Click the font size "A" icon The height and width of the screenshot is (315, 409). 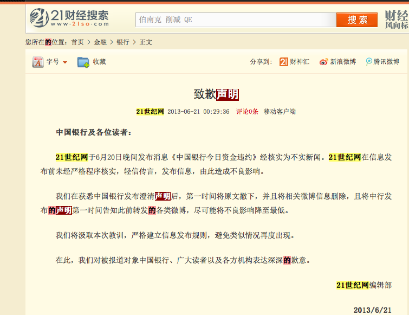point(38,62)
